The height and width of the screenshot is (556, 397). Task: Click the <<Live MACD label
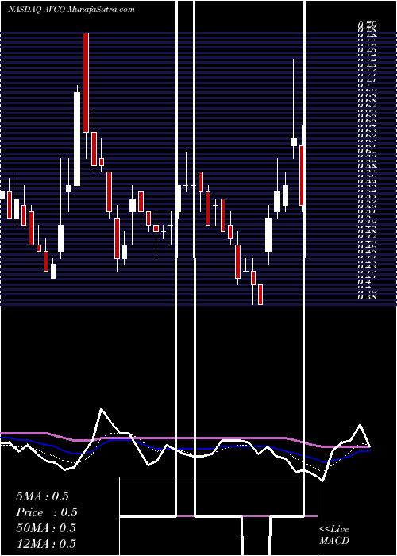334,535
